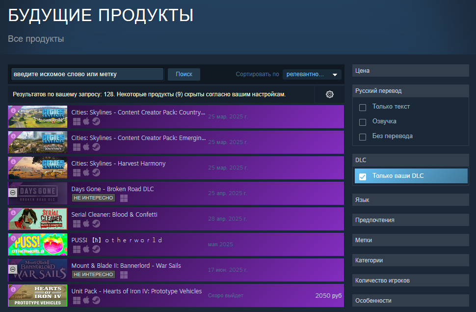Uncheck 'Только ваши DLC' filter
The width and height of the screenshot is (476, 312).
coord(363,177)
